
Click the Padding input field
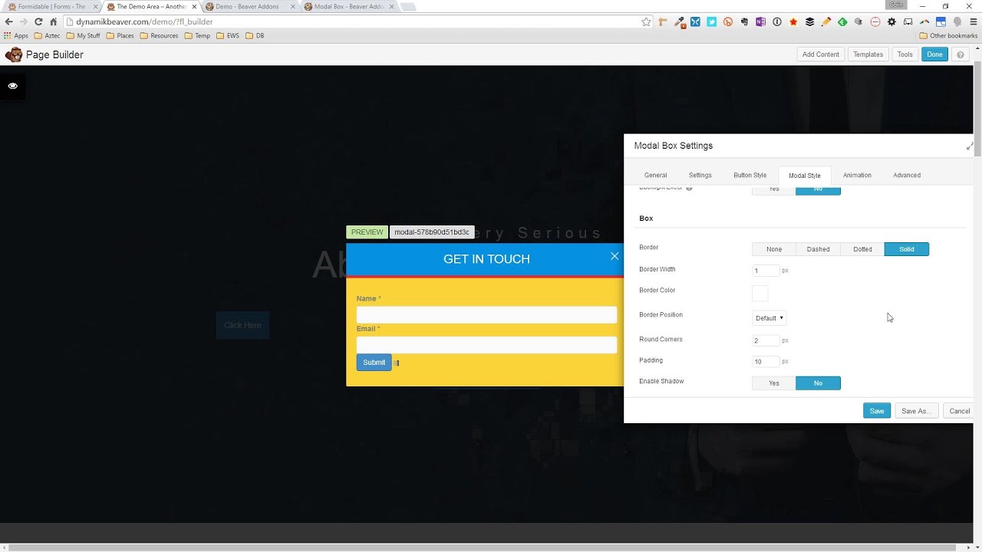[766, 362]
